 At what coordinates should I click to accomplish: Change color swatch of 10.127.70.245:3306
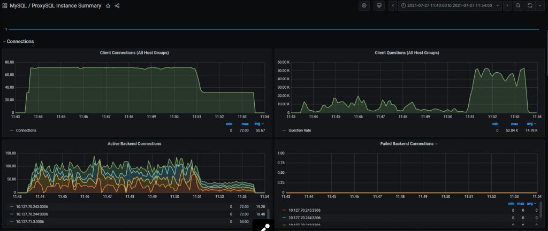(284, 210)
